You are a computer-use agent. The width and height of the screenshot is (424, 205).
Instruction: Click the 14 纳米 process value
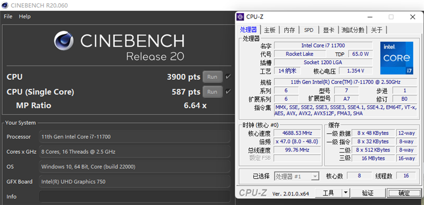(x=287, y=71)
